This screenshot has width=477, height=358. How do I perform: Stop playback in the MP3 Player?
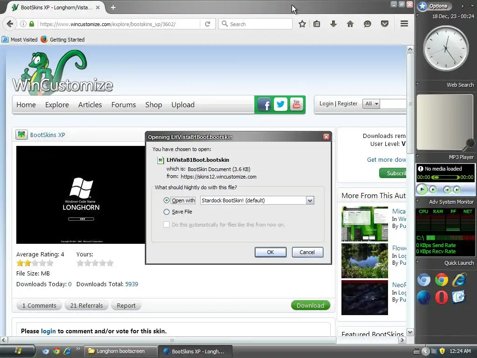click(x=433, y=190)
